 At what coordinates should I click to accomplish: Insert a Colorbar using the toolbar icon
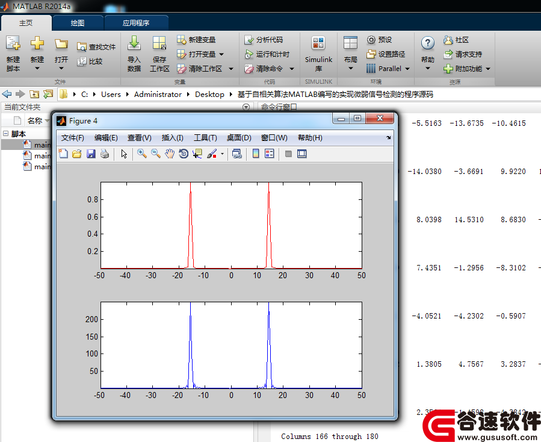pos(256,154)
